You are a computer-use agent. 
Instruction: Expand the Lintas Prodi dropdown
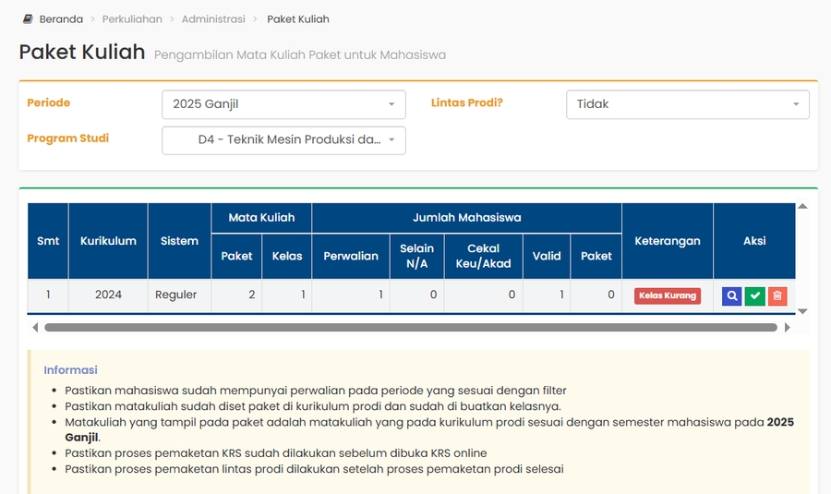click(x=687, y=104)
